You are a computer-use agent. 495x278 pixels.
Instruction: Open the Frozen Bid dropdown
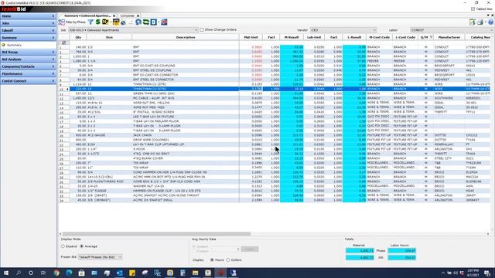tap(100, 257)
